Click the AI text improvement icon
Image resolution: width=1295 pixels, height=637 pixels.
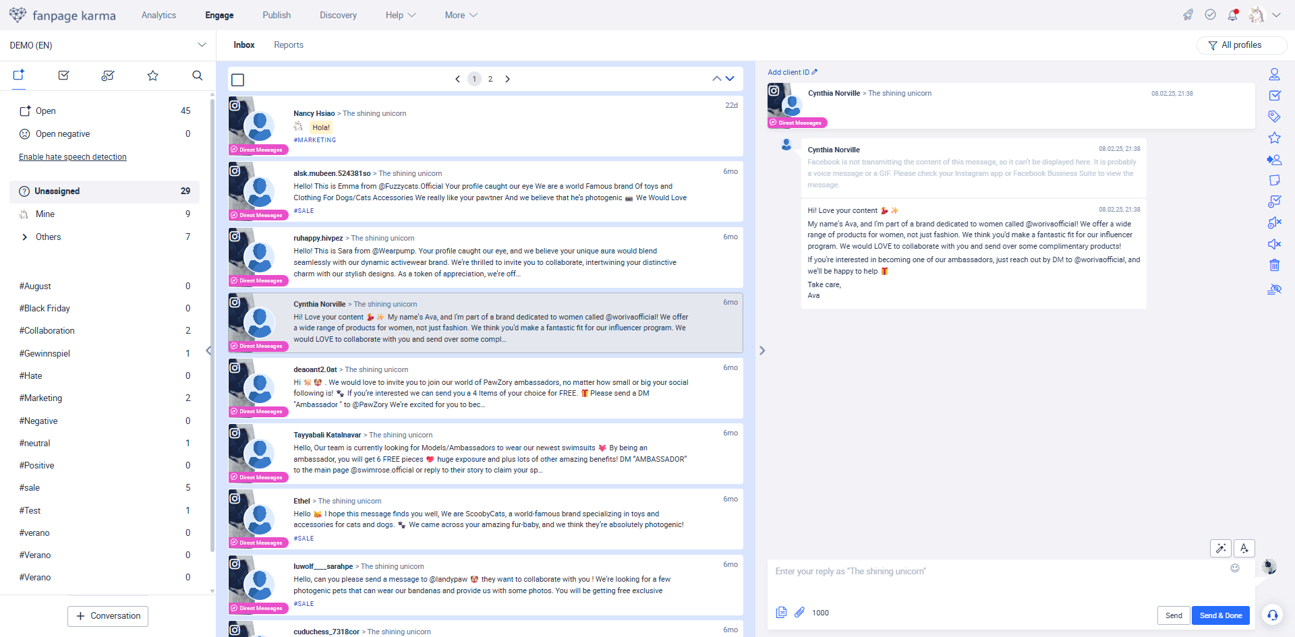1244,548
